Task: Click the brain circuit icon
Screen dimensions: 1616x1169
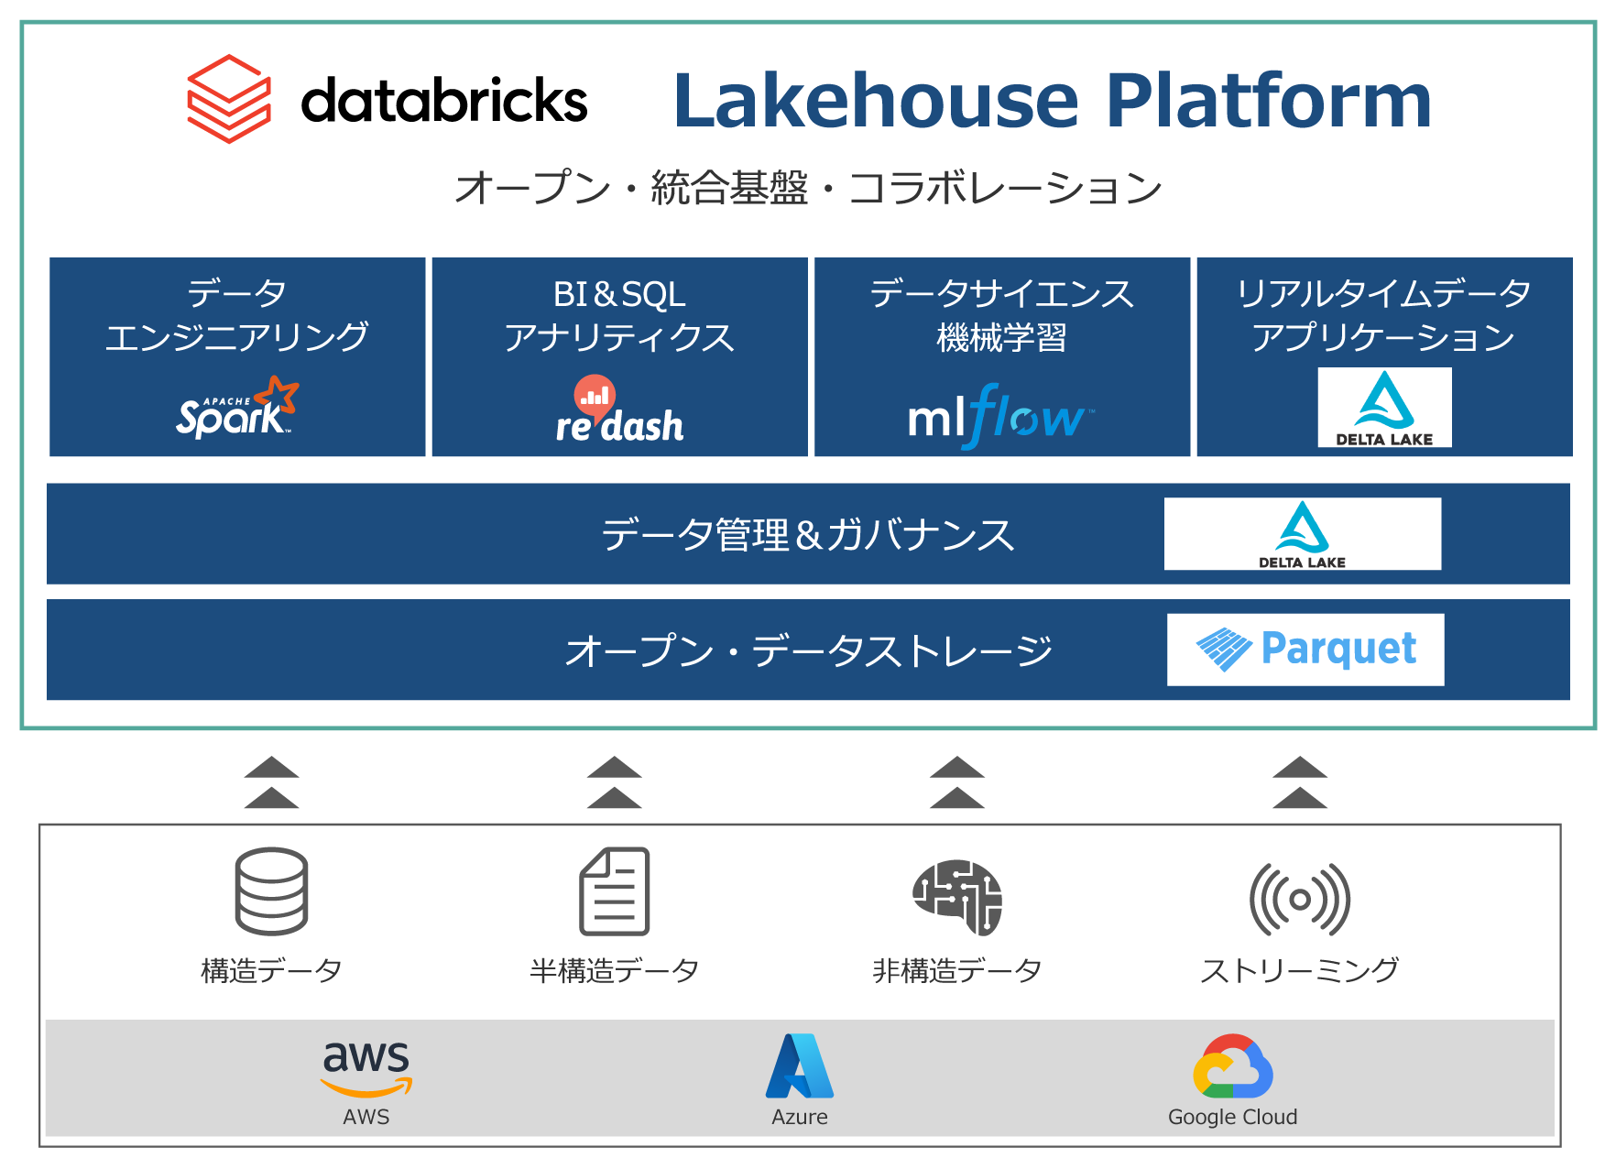Action: pyautogui.click(x=957, y=898)
